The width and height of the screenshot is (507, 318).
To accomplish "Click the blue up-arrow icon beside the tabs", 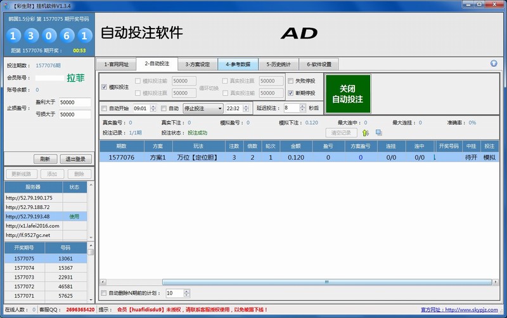I will 494,63.
